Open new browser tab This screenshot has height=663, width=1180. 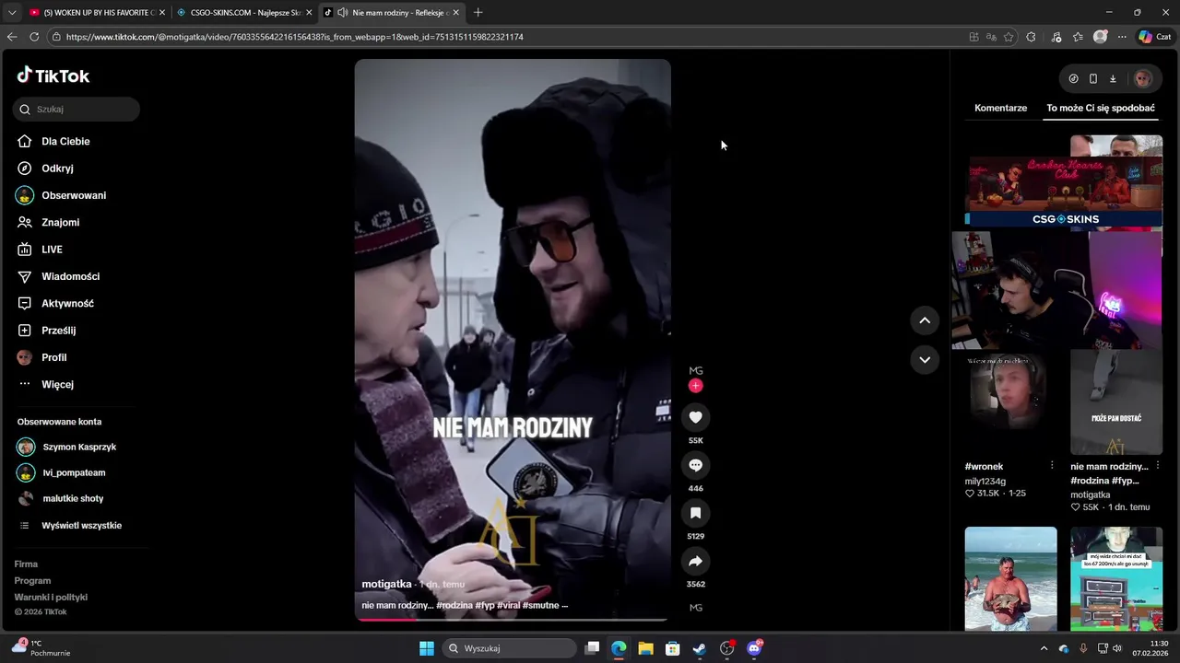coord(478,13)
